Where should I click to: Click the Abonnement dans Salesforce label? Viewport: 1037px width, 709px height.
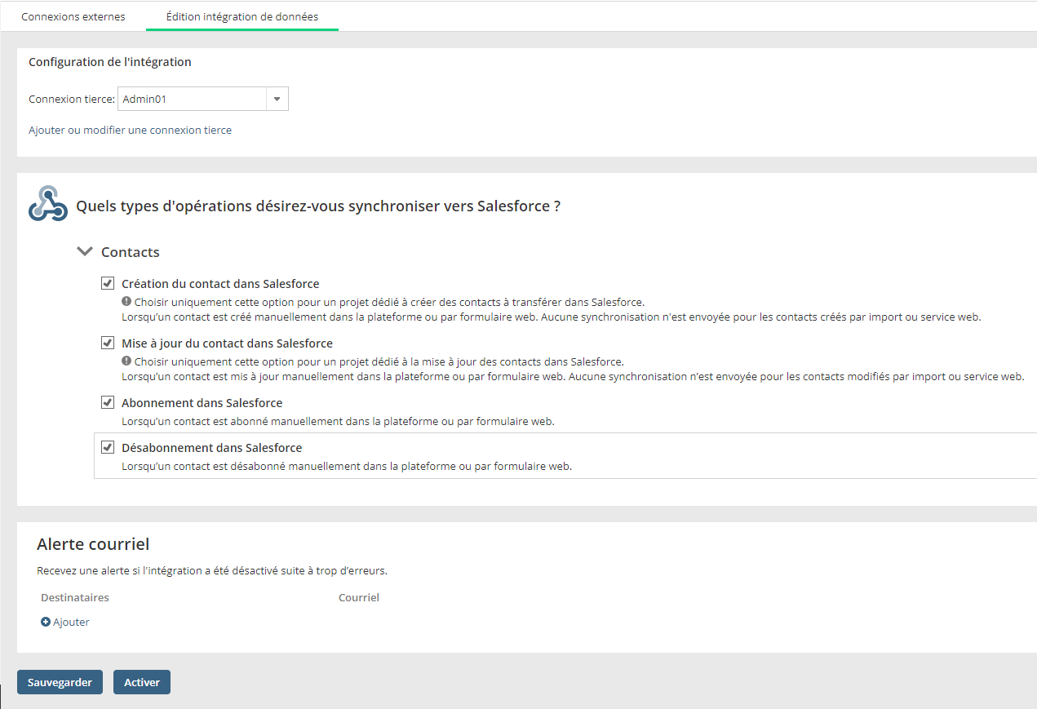(202, 403)
